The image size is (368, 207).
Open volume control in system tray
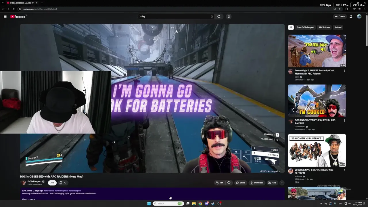[x=349, y=204]
